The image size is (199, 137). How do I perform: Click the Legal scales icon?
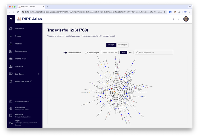[11, 123]
